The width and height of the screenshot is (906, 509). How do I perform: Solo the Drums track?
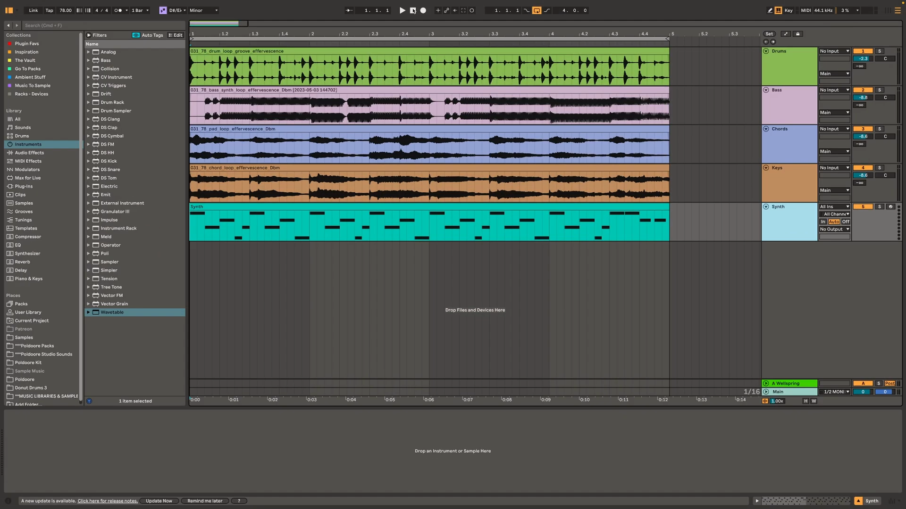coord(879,51)
